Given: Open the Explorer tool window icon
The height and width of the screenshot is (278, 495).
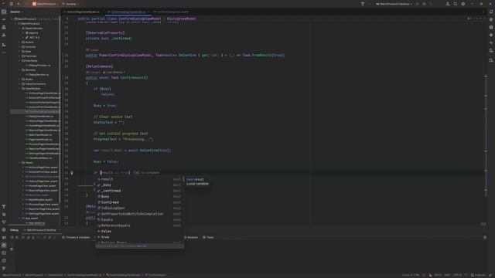Looking at the screenshot, I should tap(4, 12).
